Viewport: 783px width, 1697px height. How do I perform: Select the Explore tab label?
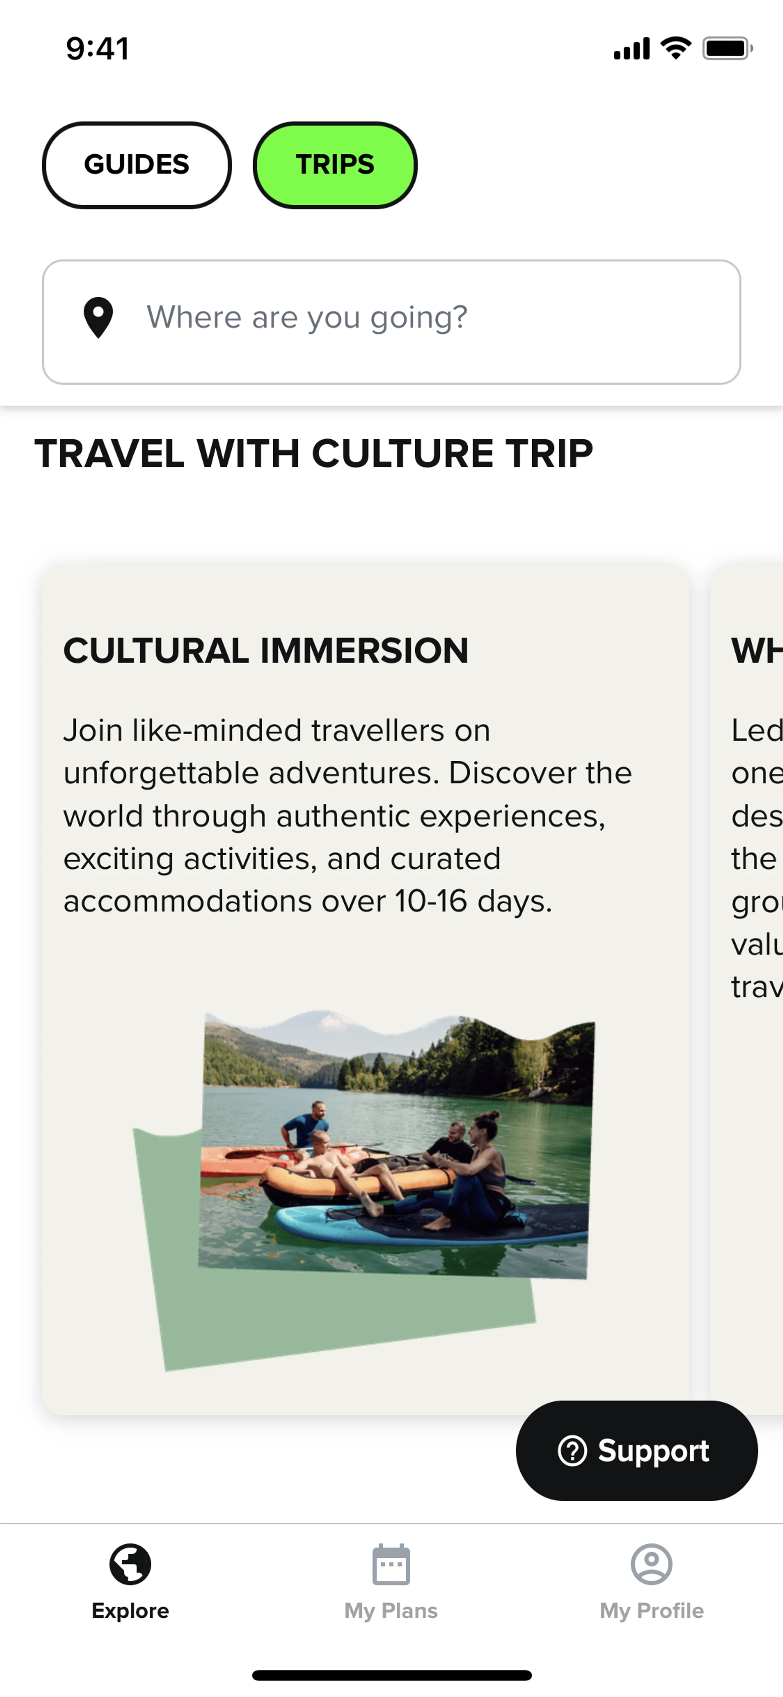[130, 1611]
